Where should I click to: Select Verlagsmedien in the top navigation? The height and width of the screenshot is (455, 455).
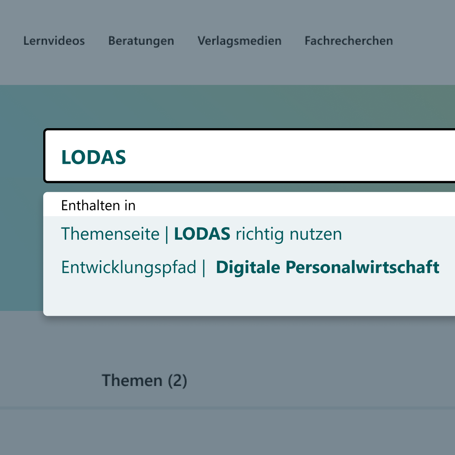tap(239, 41)
